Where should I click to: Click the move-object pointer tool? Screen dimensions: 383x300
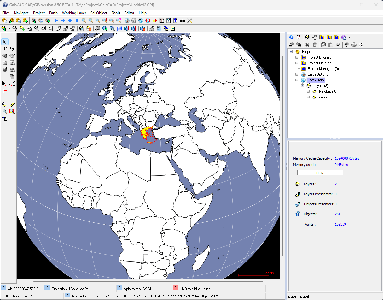point(5,84)
